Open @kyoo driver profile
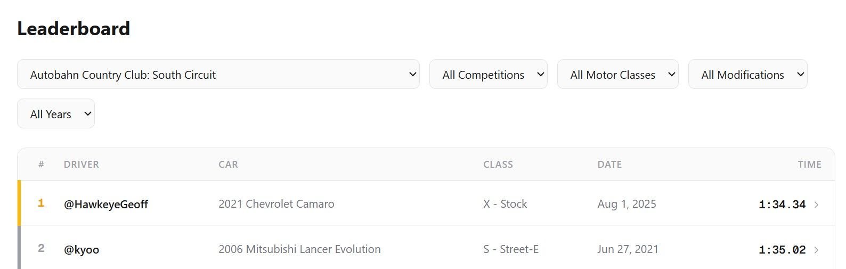 click(x=82, y=249)
